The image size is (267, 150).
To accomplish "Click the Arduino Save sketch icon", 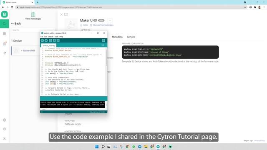I will pos(58,40).
